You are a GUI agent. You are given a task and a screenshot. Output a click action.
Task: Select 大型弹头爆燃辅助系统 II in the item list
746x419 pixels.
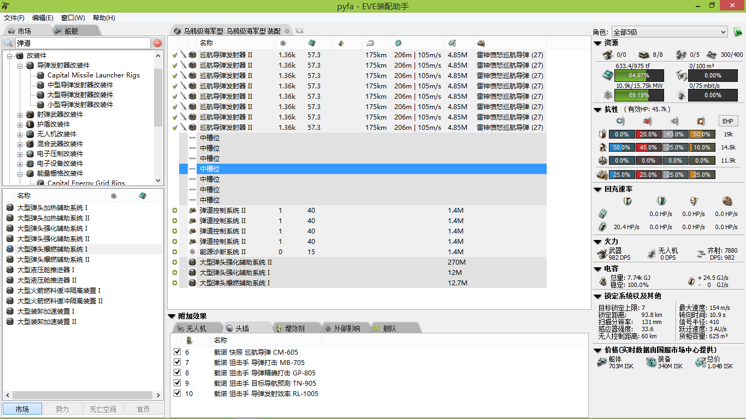click(54, 259)
